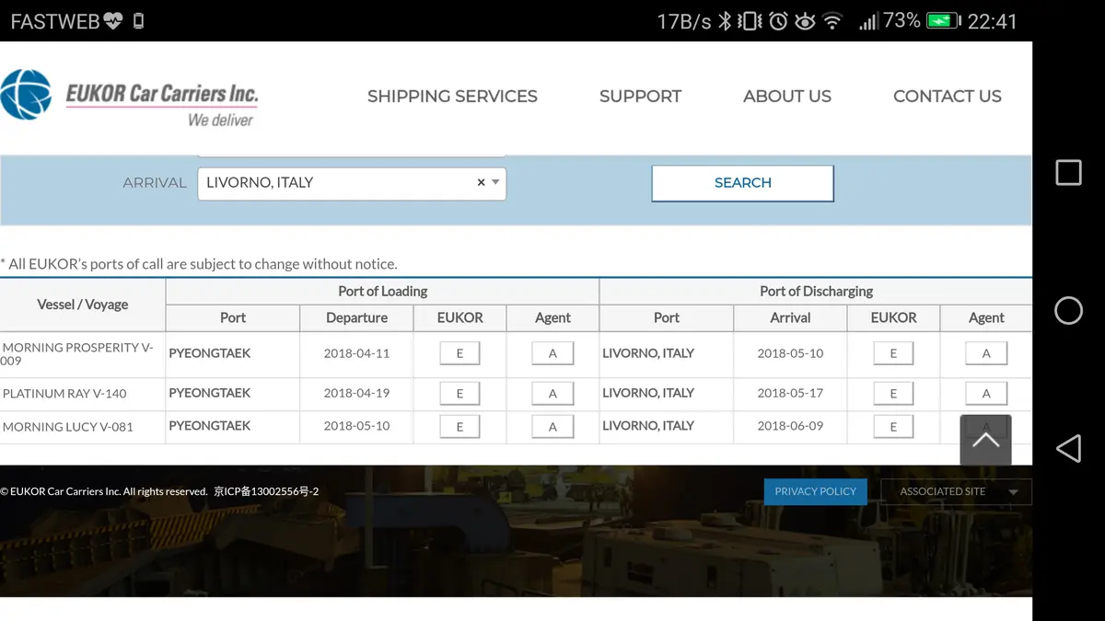
Task: Click loading Agent A button for MORNING PROSPERITY
Action: (552, 353)
